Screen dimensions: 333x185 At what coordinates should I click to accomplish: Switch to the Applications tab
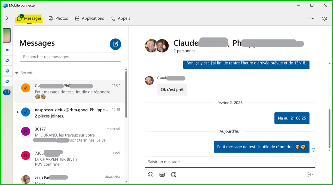[89, 18]
